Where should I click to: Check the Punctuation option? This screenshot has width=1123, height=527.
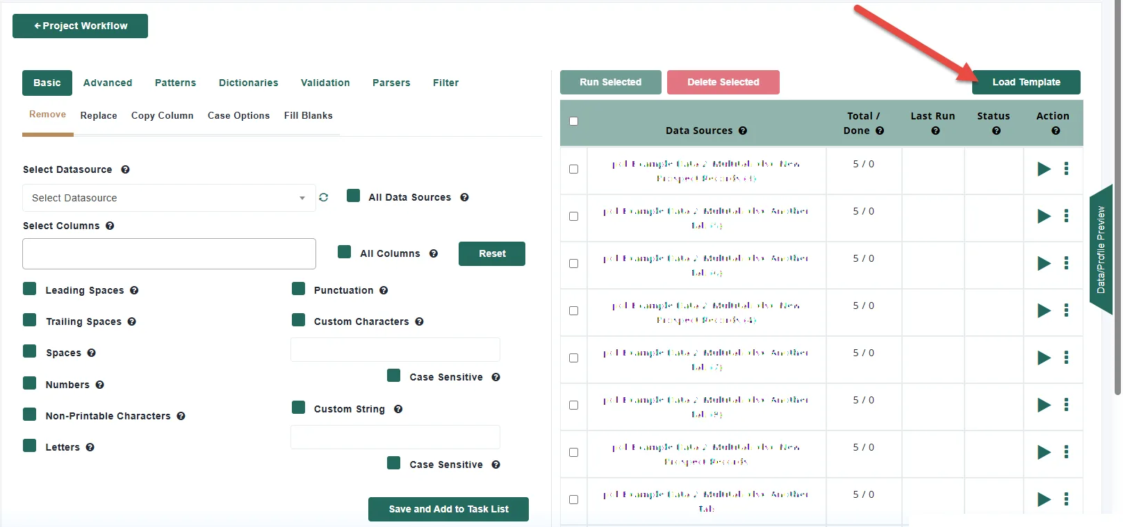[x=299, y=289]
